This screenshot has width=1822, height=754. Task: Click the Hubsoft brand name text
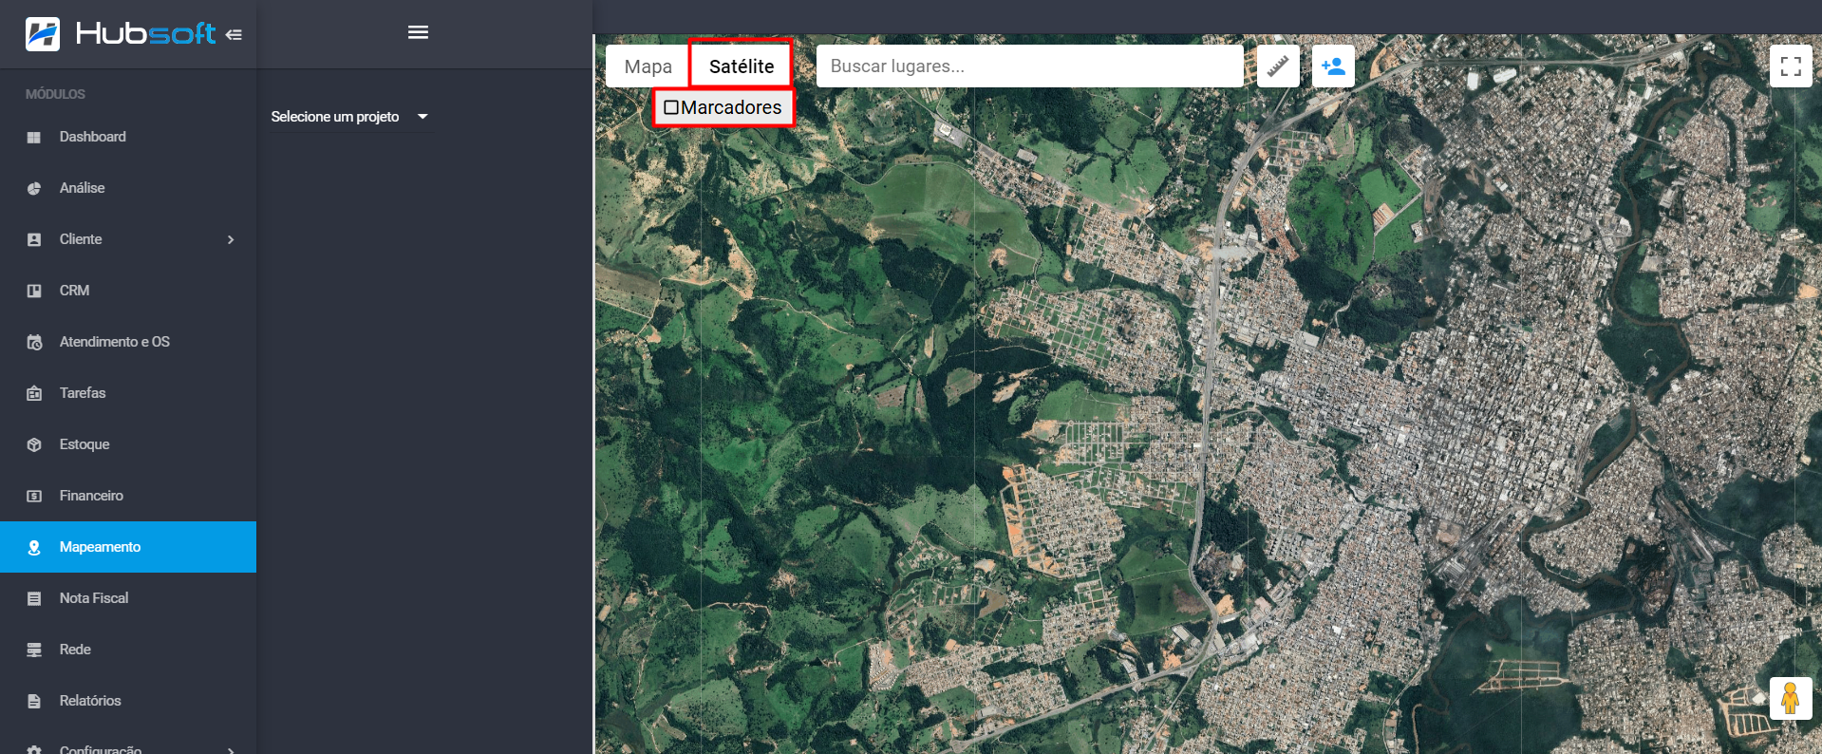click(x=145, y=34)
